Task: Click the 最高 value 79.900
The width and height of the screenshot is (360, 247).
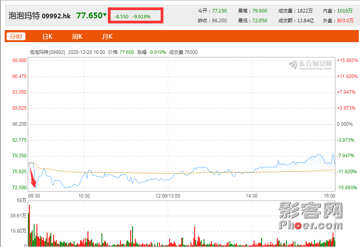Action: click(260, 11)
